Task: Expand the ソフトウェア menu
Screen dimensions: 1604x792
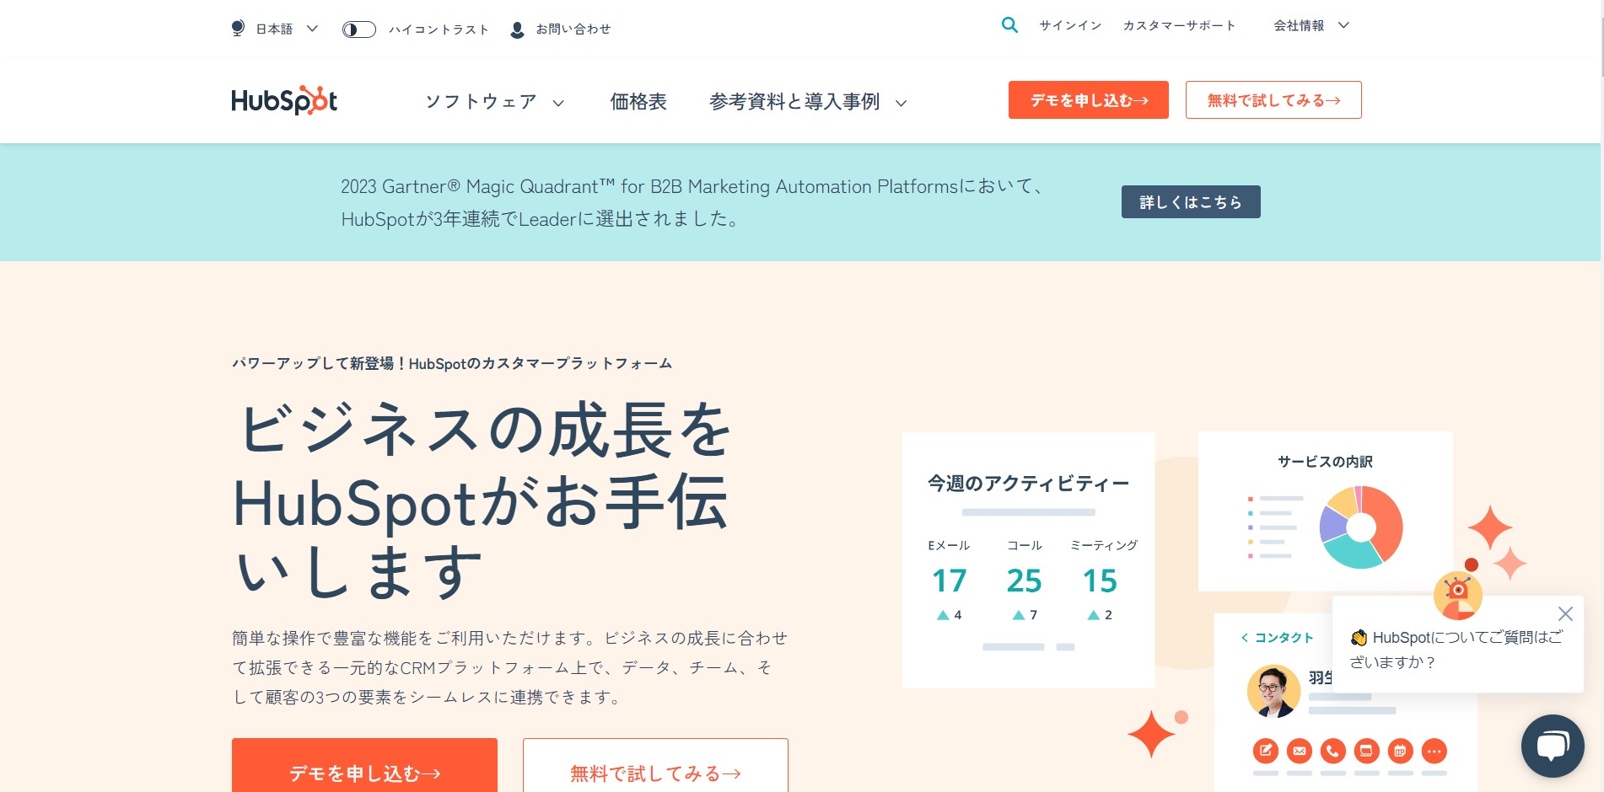Action: 494,102
